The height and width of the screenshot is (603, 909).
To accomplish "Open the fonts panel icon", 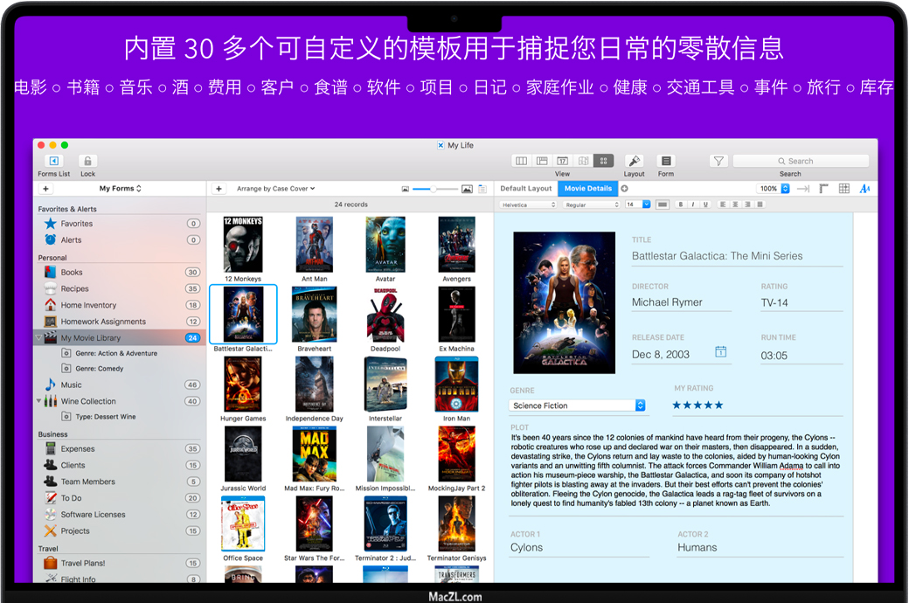I will (865, 189).
